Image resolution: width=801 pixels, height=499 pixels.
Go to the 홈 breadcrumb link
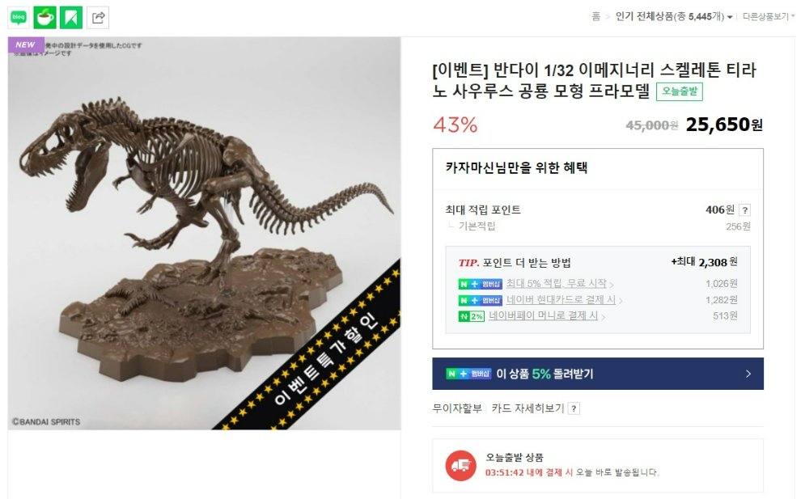pos(595,17)
